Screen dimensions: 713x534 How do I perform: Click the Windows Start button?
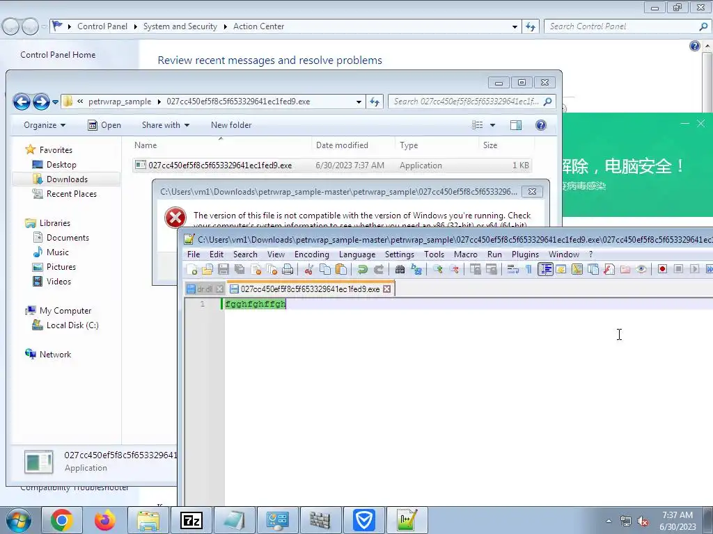[x=19, y=520]
